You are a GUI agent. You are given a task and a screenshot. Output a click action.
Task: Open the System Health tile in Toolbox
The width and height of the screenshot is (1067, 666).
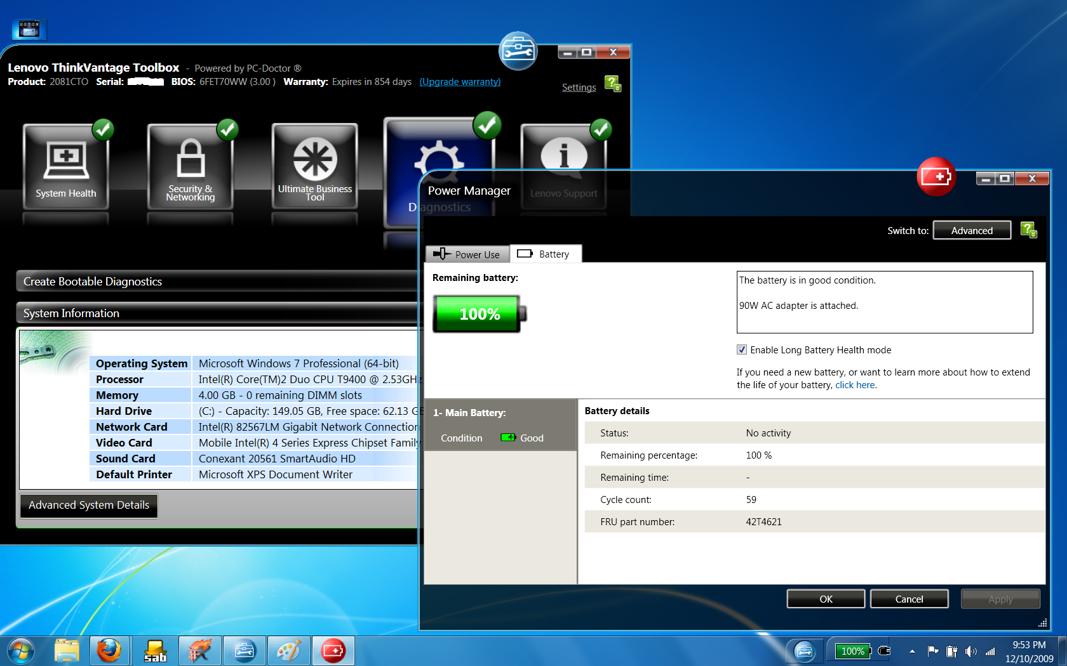click(x=66, y=166)
